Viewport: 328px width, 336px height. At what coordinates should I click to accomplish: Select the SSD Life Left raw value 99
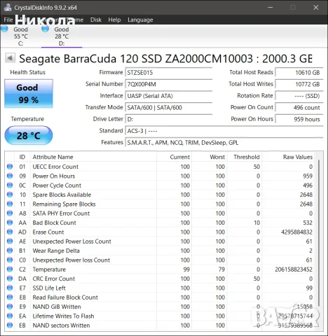pyautogui.click(x=309, y=288)
